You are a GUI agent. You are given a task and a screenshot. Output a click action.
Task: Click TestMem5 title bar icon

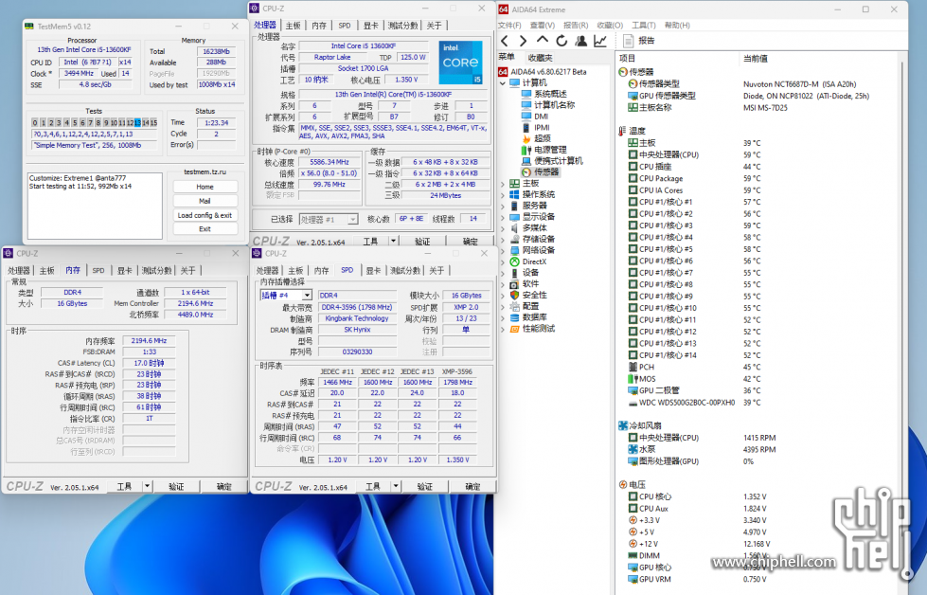[x=29, y=27]
